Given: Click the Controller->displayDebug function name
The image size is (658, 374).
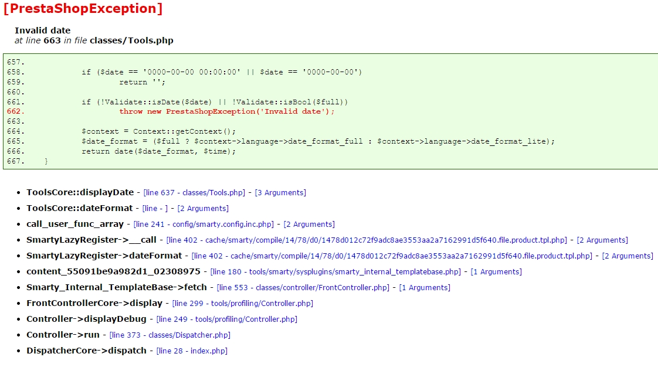Looking at the screenshot, I should [x=86, y=319].
